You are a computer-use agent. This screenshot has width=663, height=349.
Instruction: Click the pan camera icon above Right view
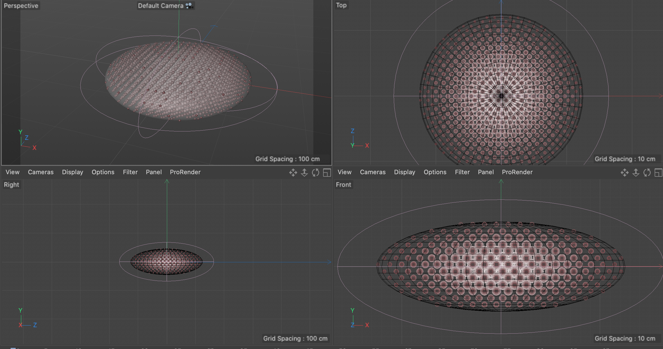point(293,173)
